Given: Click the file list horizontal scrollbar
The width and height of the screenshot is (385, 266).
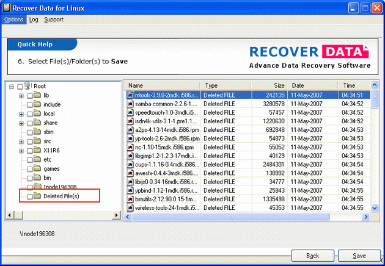Looking at the screenshot, I should coord(244,217).
